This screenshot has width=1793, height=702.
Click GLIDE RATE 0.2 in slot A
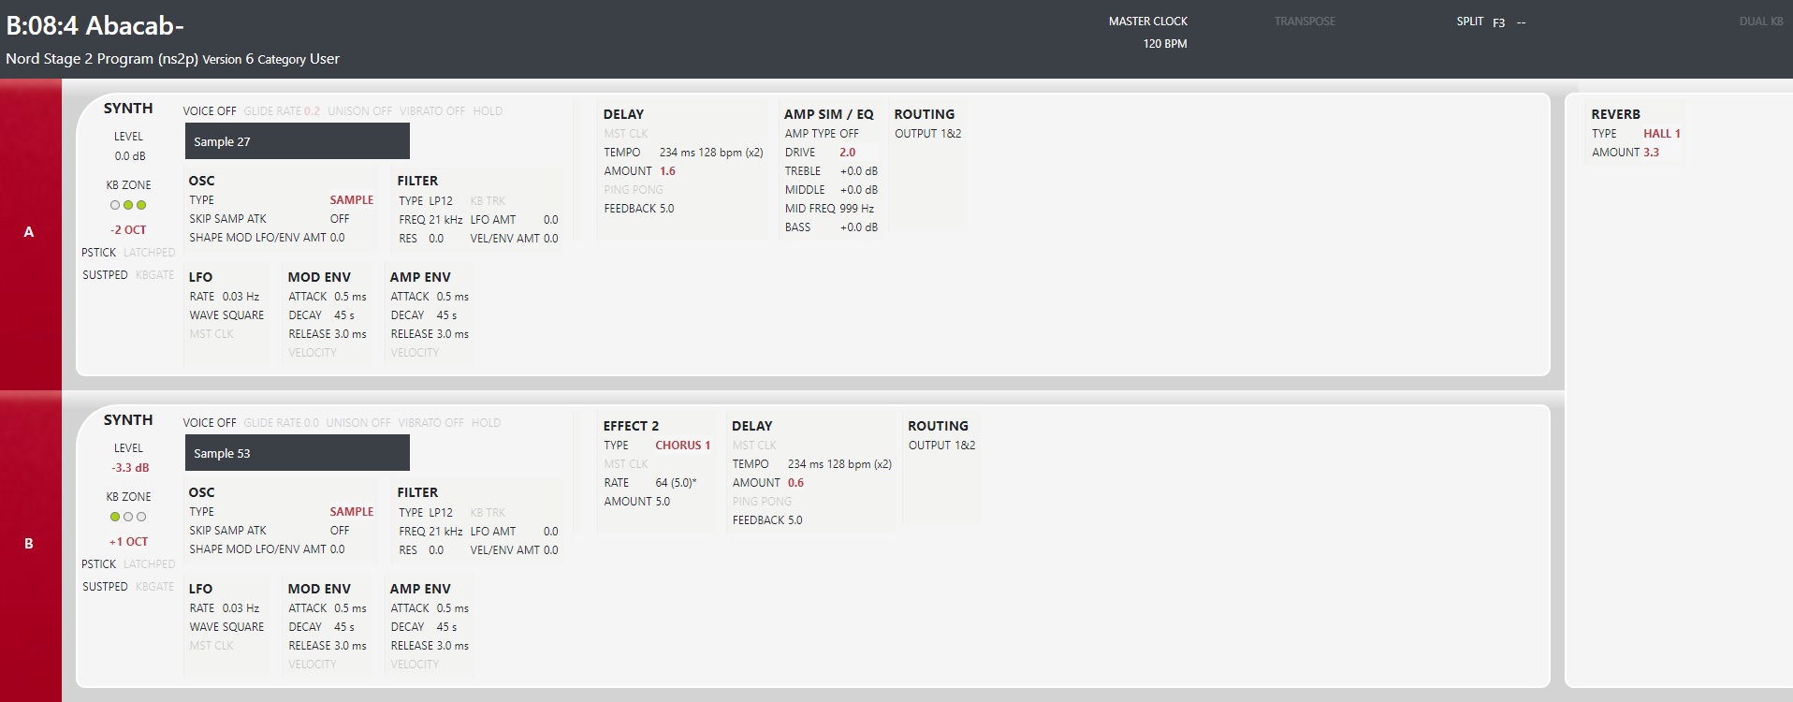(x=282, y=111)
